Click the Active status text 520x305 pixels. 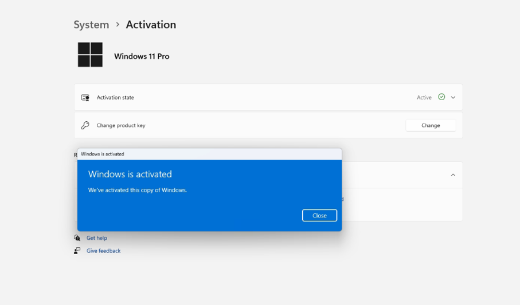tap(424, 97)
